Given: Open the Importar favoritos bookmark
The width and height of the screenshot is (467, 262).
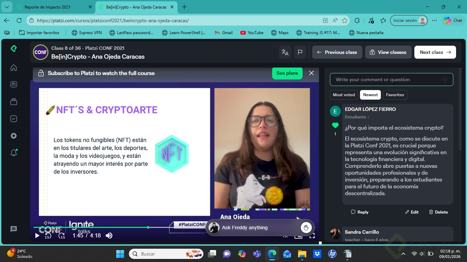Looking at the screenshot, I should (x=39, y=33).
